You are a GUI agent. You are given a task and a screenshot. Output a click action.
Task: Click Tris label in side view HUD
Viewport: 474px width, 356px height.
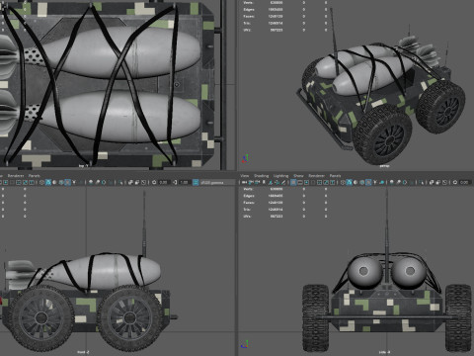tap(247, 209)
